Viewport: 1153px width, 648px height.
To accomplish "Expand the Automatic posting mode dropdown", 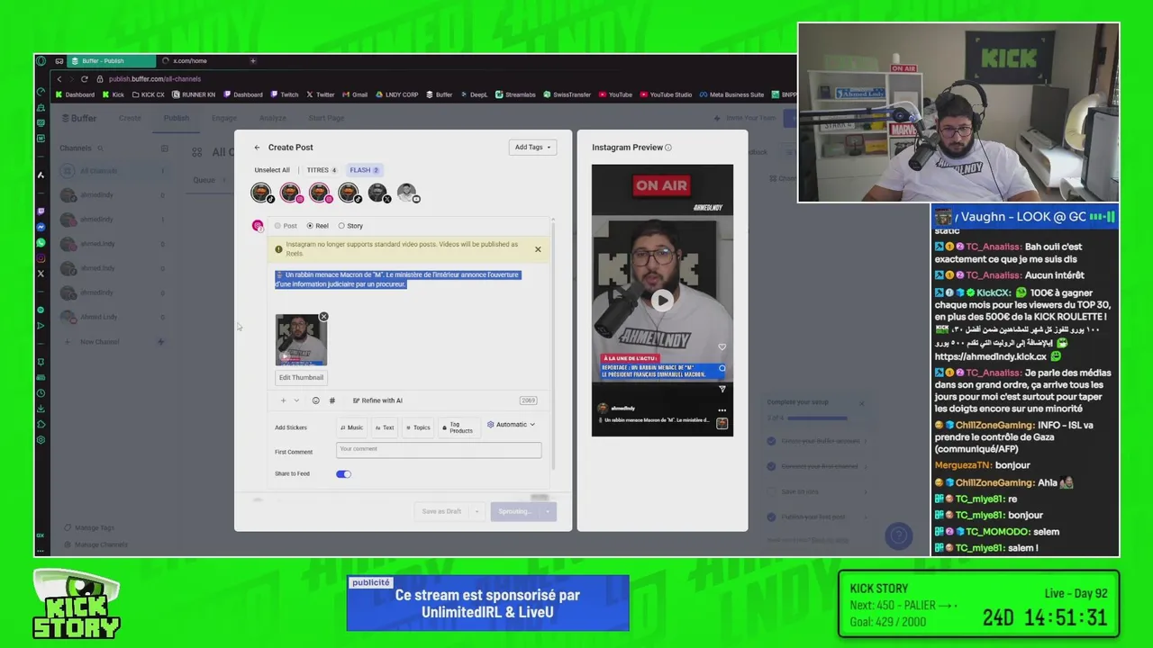I will pos(511,425).
